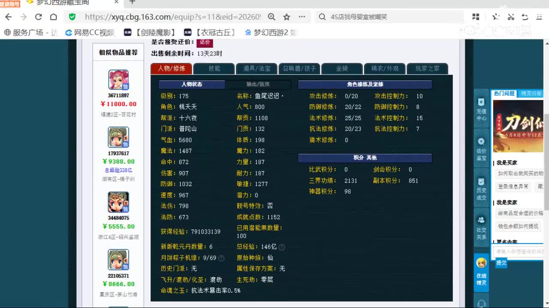The width and height of the screenshot is (549, 308).
Task: Open avatar of item 17937617
Action: click(118, 137)
